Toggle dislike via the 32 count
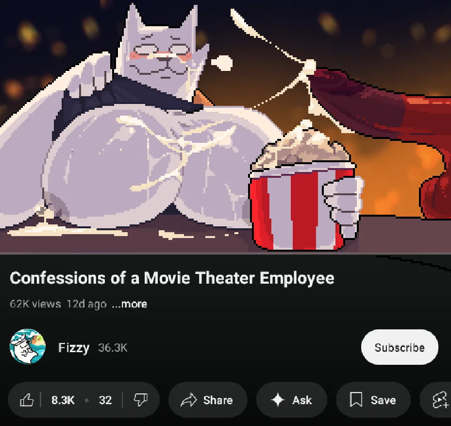Viewport: 451px width, 426px height. click(105, 400)
